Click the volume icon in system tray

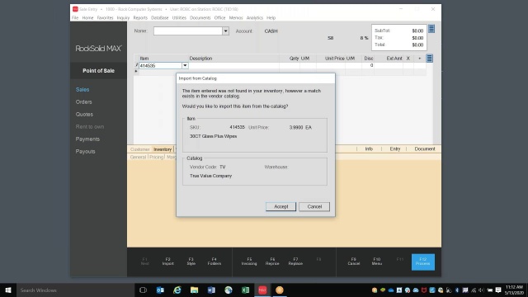coord(482,290)
